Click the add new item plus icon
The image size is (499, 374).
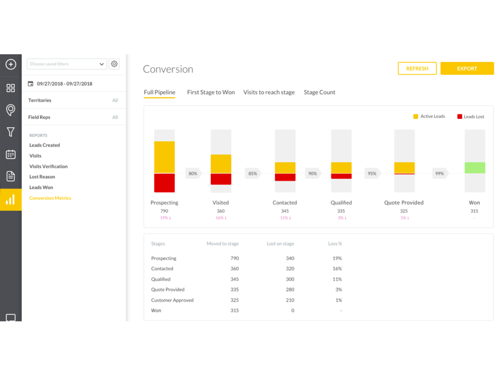11,65
